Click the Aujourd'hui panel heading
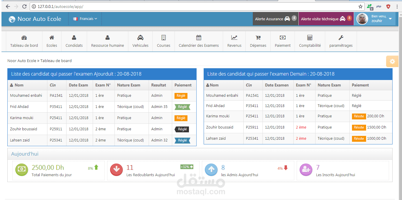Viewport: 402px width, 200px height. (25, 154)
